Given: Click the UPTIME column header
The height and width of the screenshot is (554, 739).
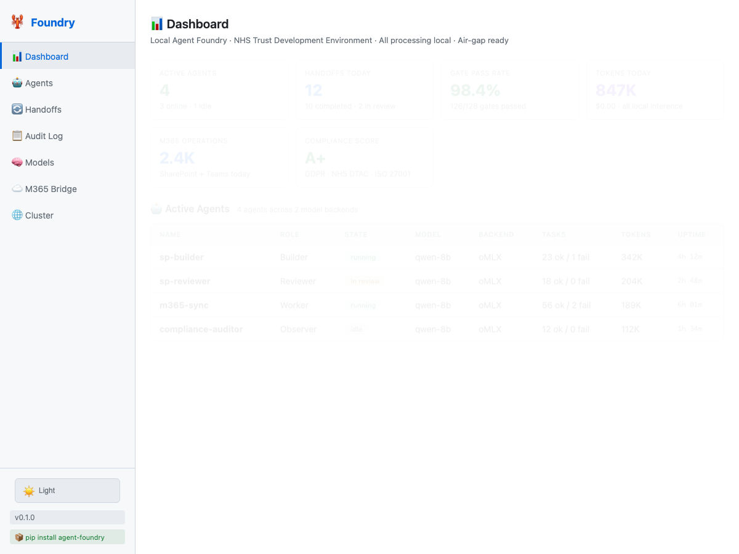Looking at the screenshot, I should (x=692, y=235).
